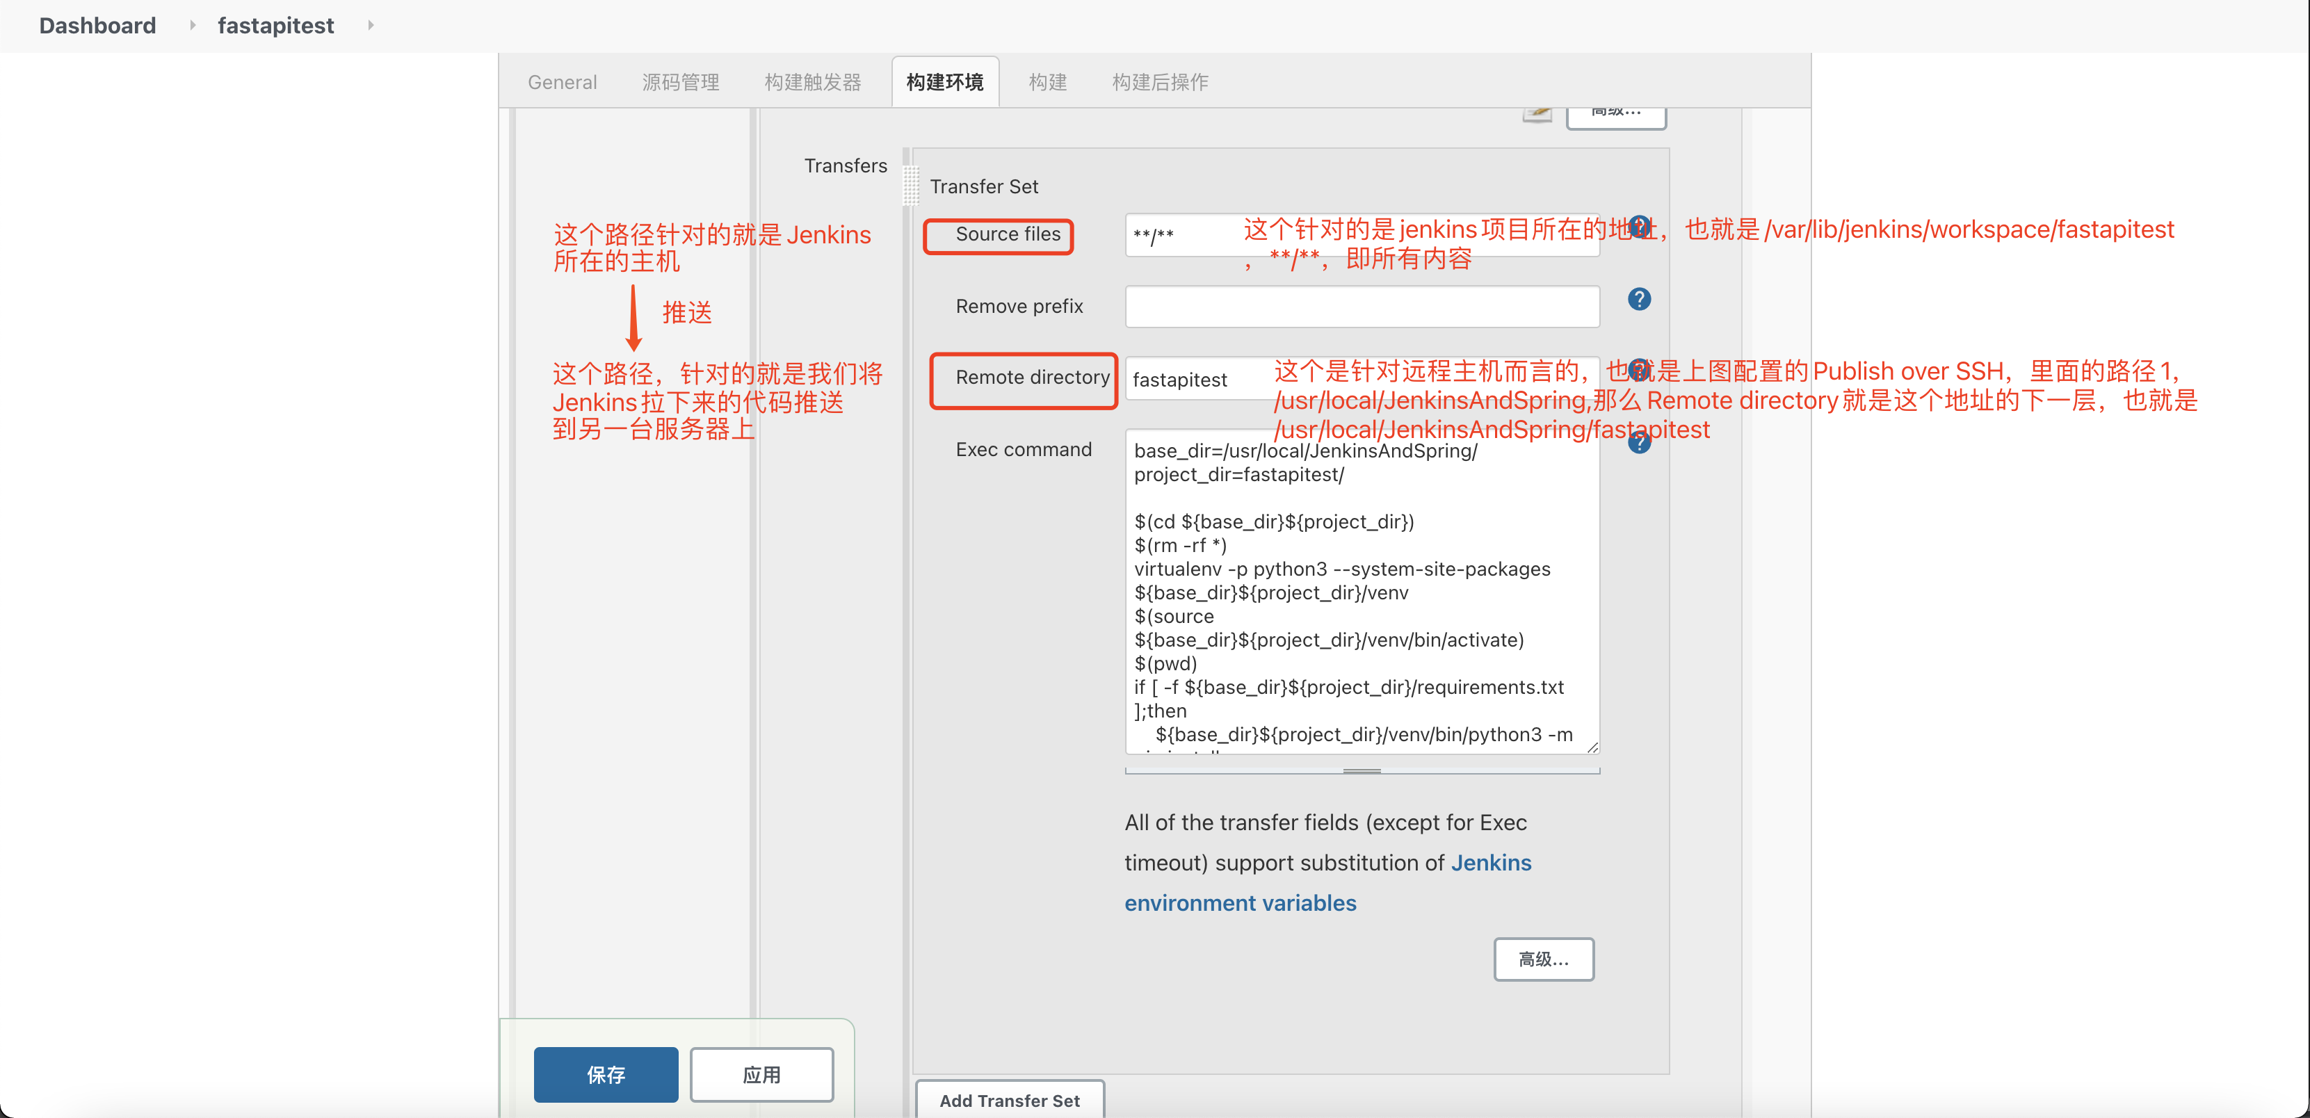Open the General tab

pos(563,83)
